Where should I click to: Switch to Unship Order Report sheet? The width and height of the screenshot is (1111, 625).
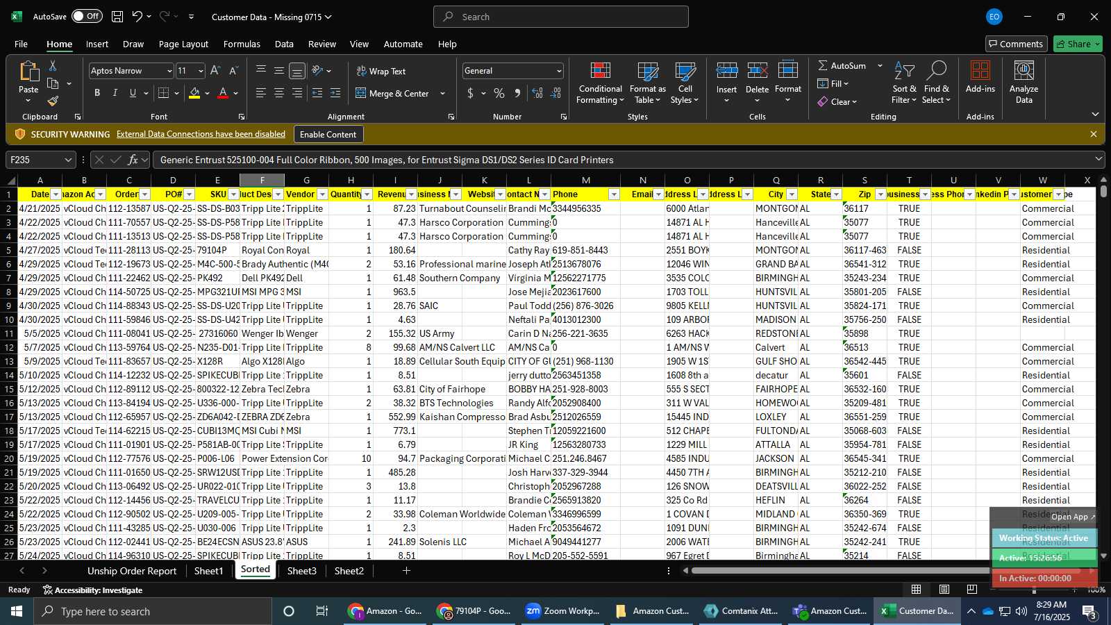click(132, 571)
